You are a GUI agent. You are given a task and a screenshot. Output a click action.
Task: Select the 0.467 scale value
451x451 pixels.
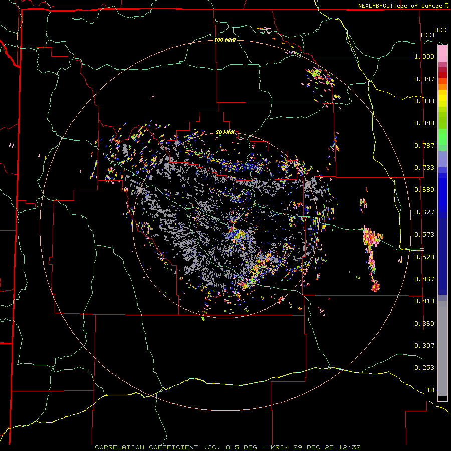[424, 279]
